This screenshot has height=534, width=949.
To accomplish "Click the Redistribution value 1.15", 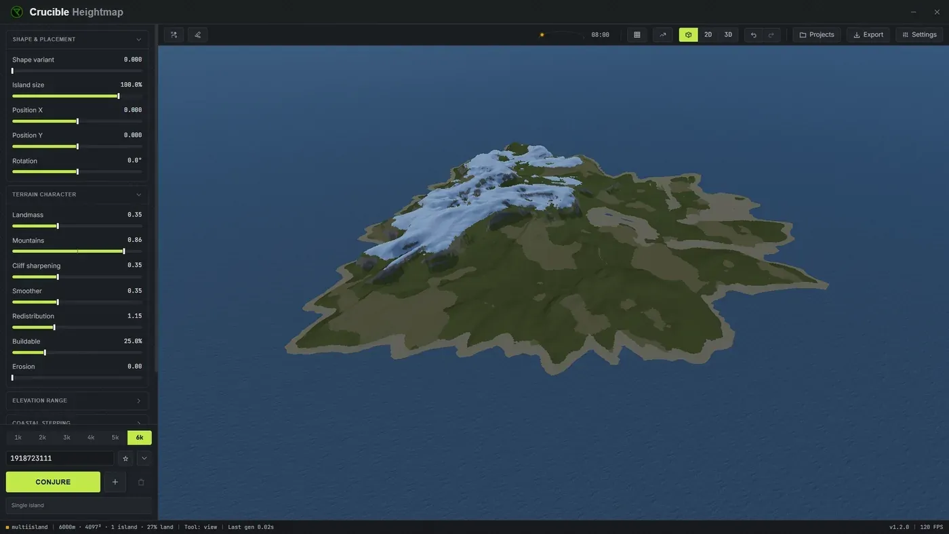I will 134,316.
